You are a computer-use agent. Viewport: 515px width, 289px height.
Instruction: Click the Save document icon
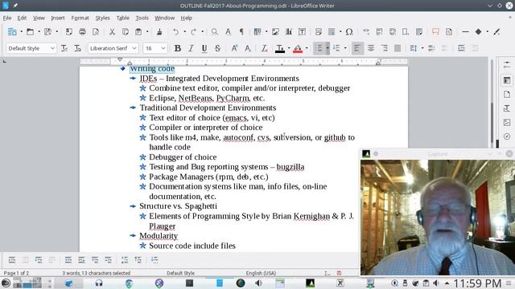point(48,32)
